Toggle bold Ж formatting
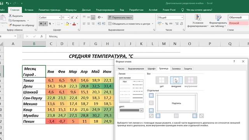 click(x=41, y=24)
